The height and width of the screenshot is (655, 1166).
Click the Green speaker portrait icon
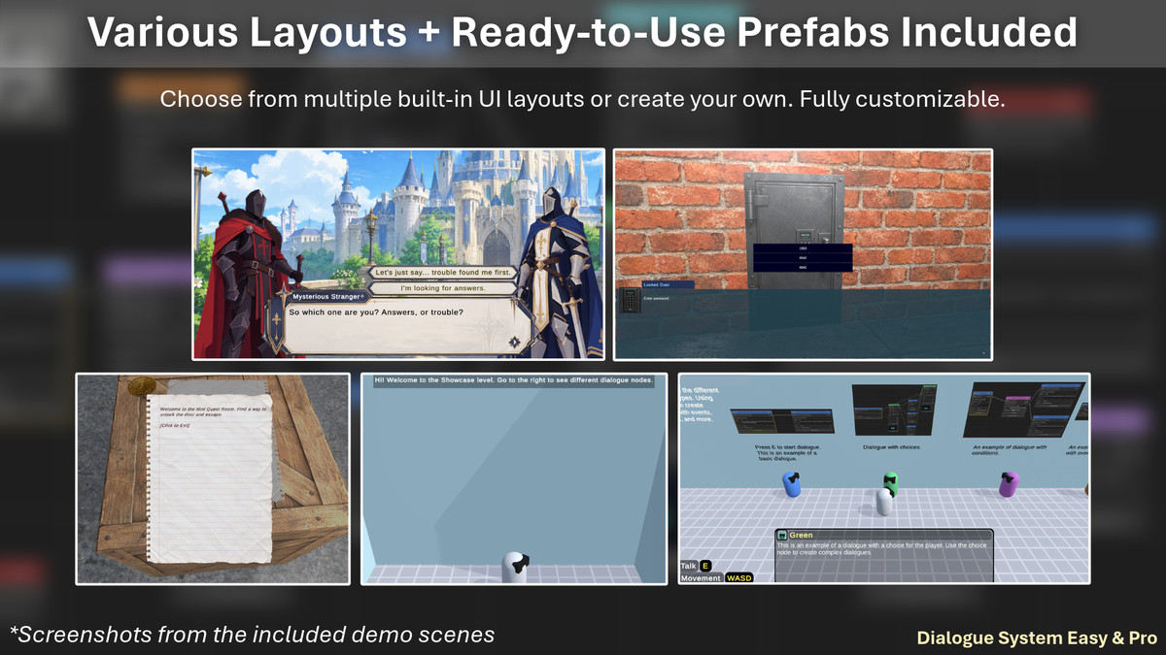(782, 535)
